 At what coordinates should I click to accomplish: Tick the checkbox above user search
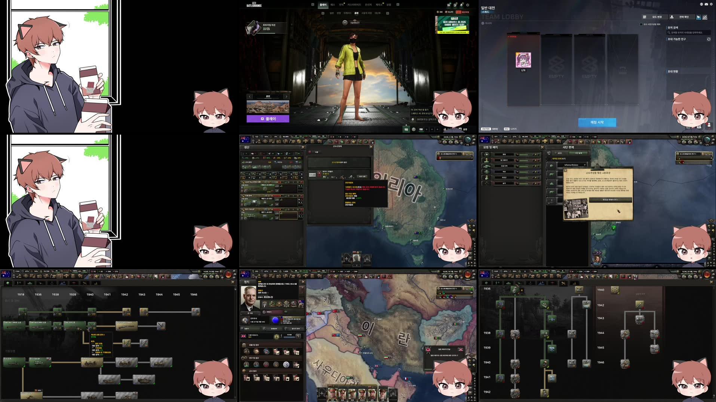pos(641,24)
